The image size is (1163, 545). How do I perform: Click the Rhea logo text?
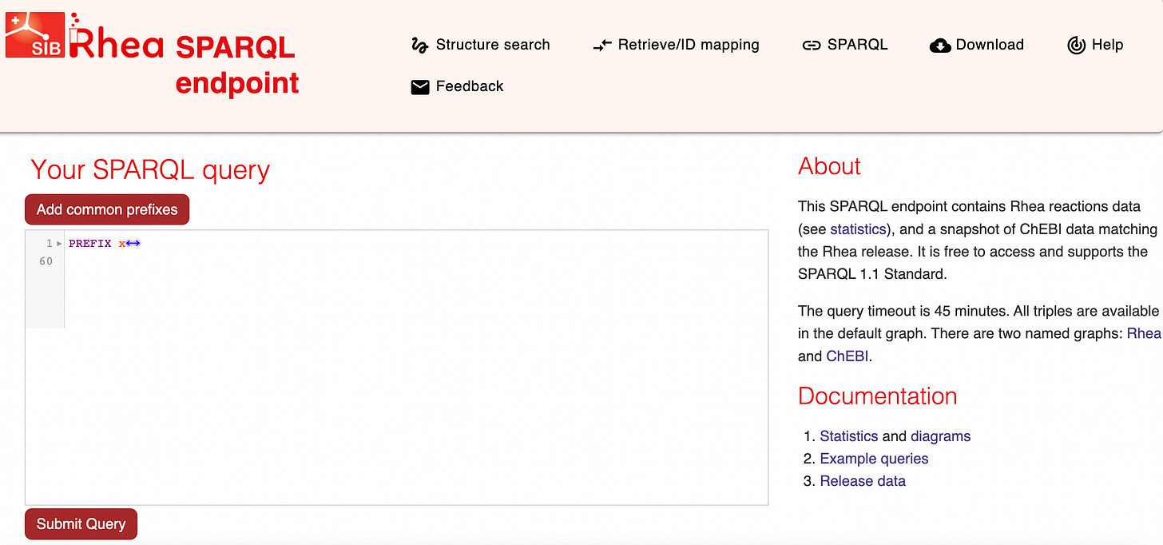[117, 42]
